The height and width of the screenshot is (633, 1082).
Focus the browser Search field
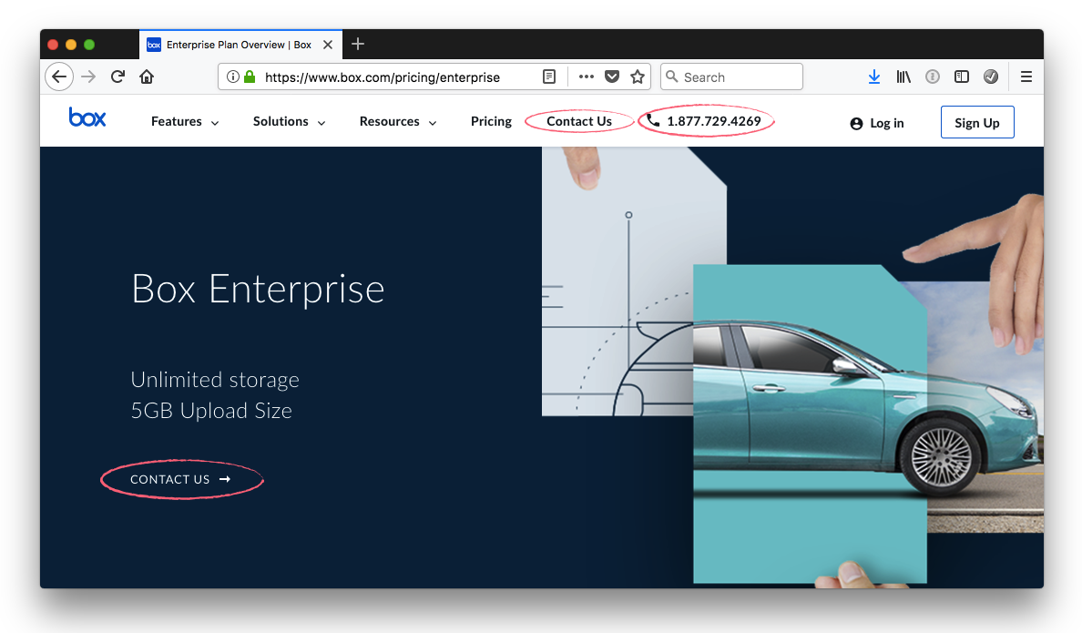731,77
